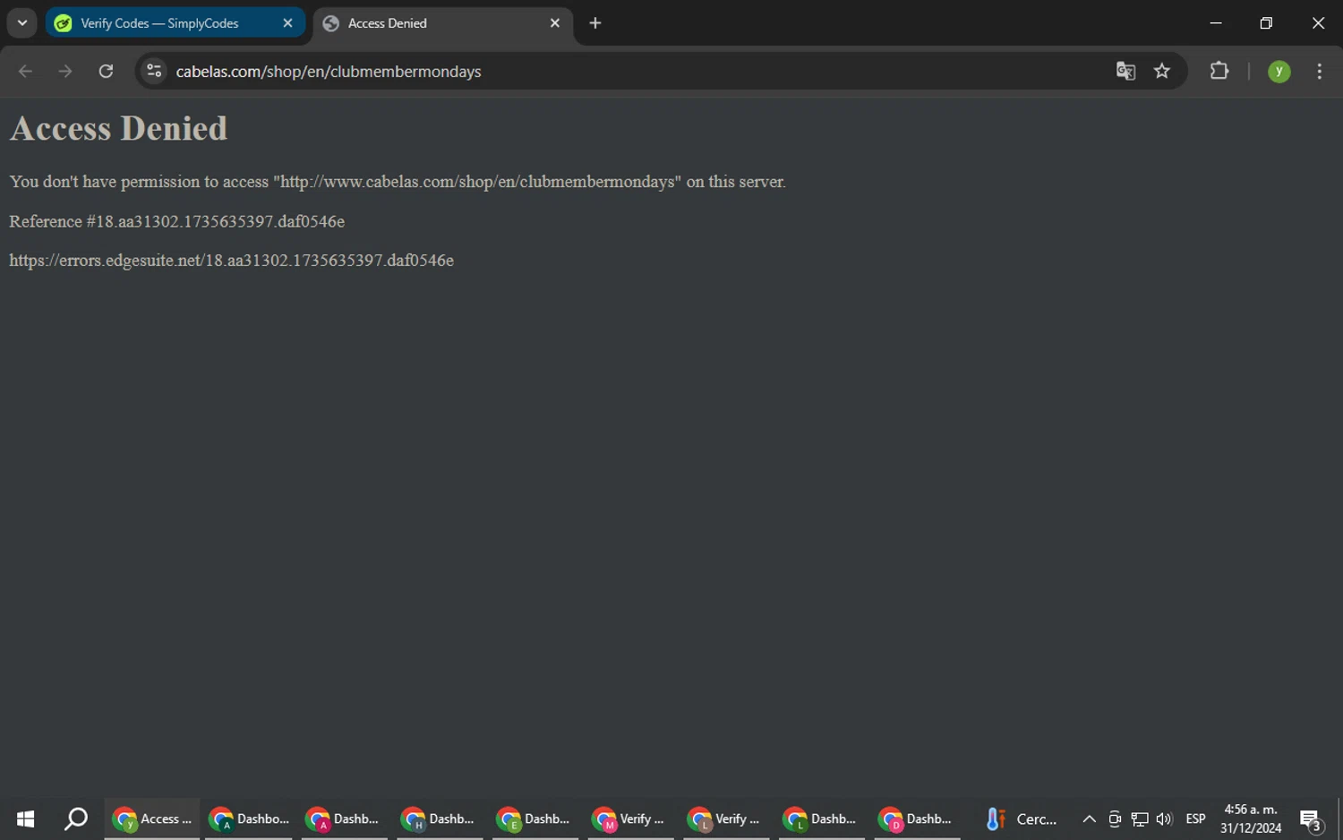Open the clock showing 4:56 a. m.
This screenshot has width=1343, height=840.
[x=1251, y=819]
